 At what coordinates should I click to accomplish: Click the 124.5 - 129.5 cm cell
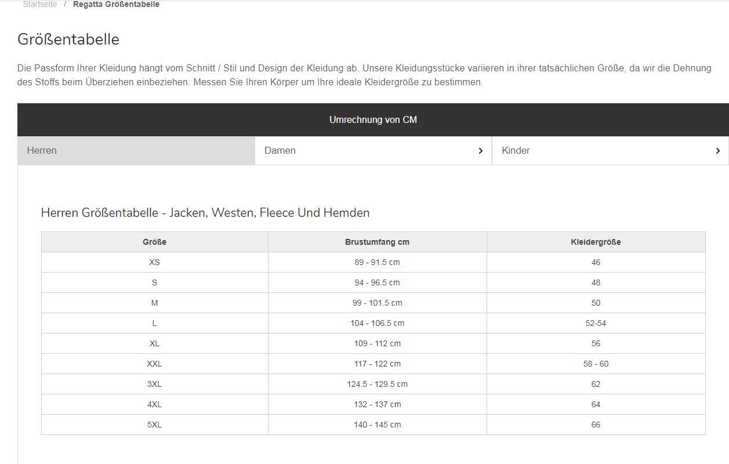377,384
